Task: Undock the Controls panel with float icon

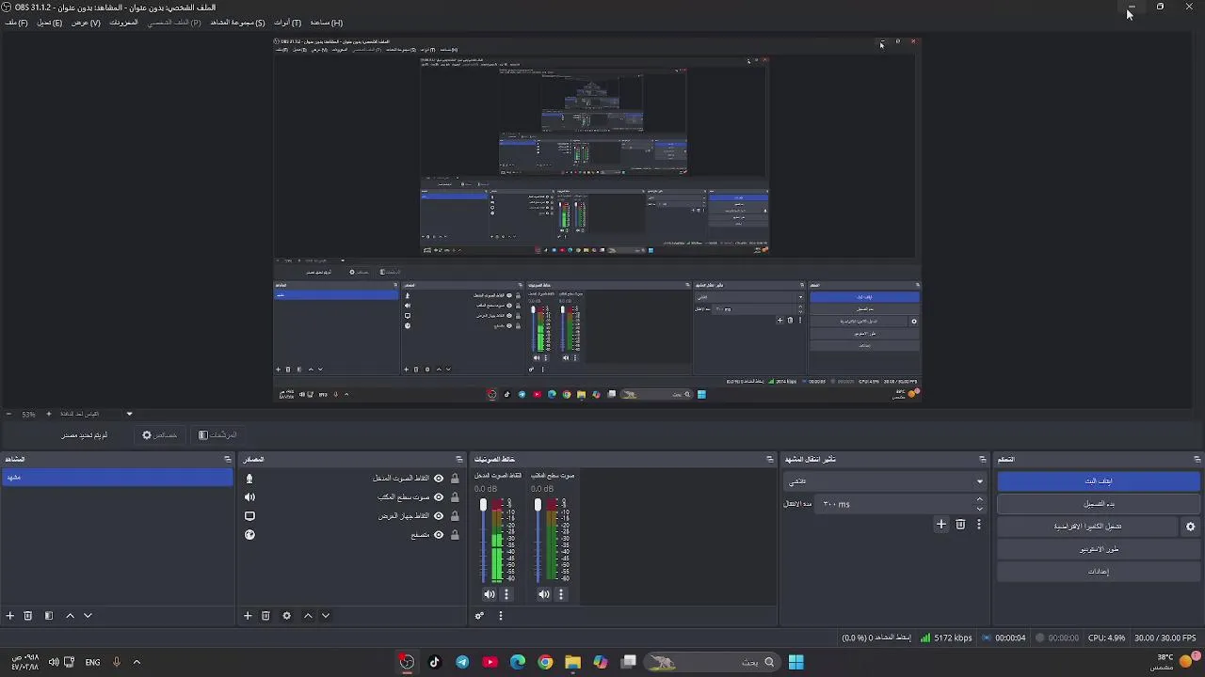Action: coord(1197,460)
